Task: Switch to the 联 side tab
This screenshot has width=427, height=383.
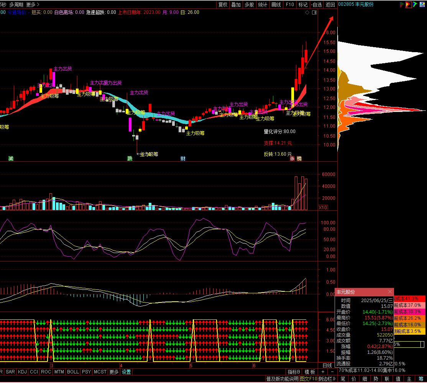Action: click(x=387, y=379)
